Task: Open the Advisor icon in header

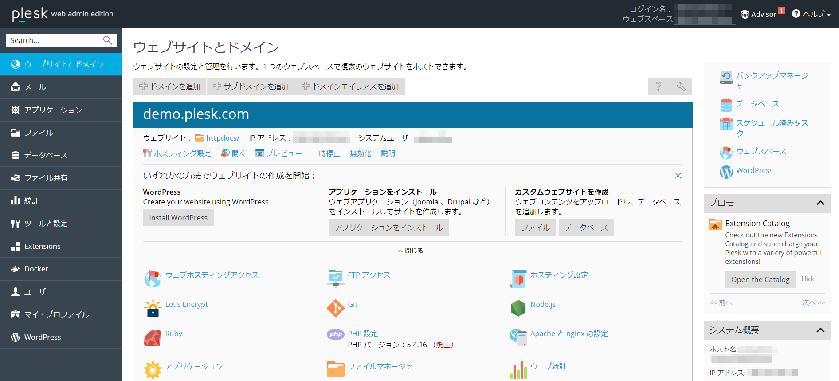Action: pos(745,14)
